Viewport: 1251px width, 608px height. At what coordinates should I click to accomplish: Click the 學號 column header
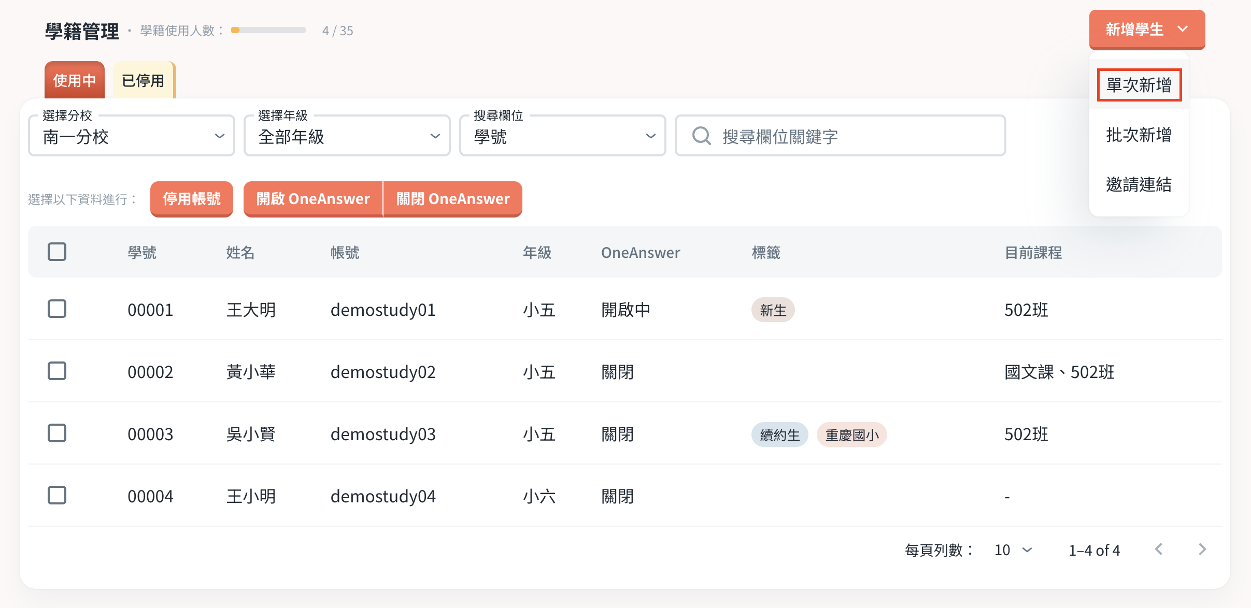(142, 252)
